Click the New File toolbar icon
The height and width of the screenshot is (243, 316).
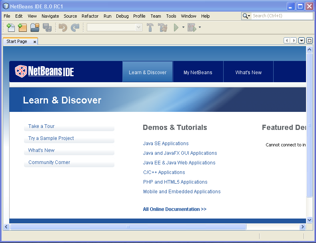coord(11,28)
